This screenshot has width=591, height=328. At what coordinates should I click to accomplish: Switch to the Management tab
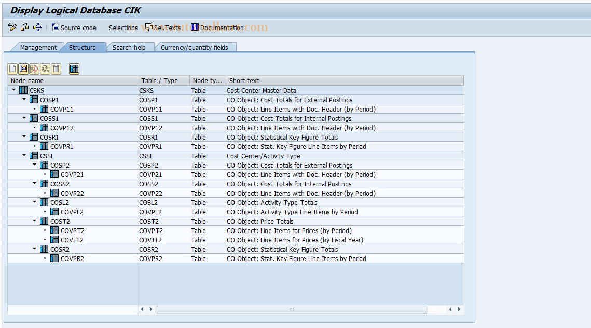click(38, 47)
